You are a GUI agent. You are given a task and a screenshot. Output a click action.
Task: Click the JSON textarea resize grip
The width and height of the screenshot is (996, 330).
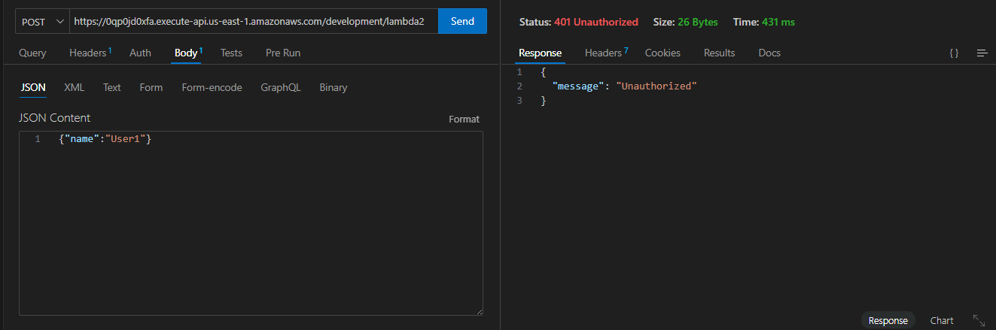point(478,310)
